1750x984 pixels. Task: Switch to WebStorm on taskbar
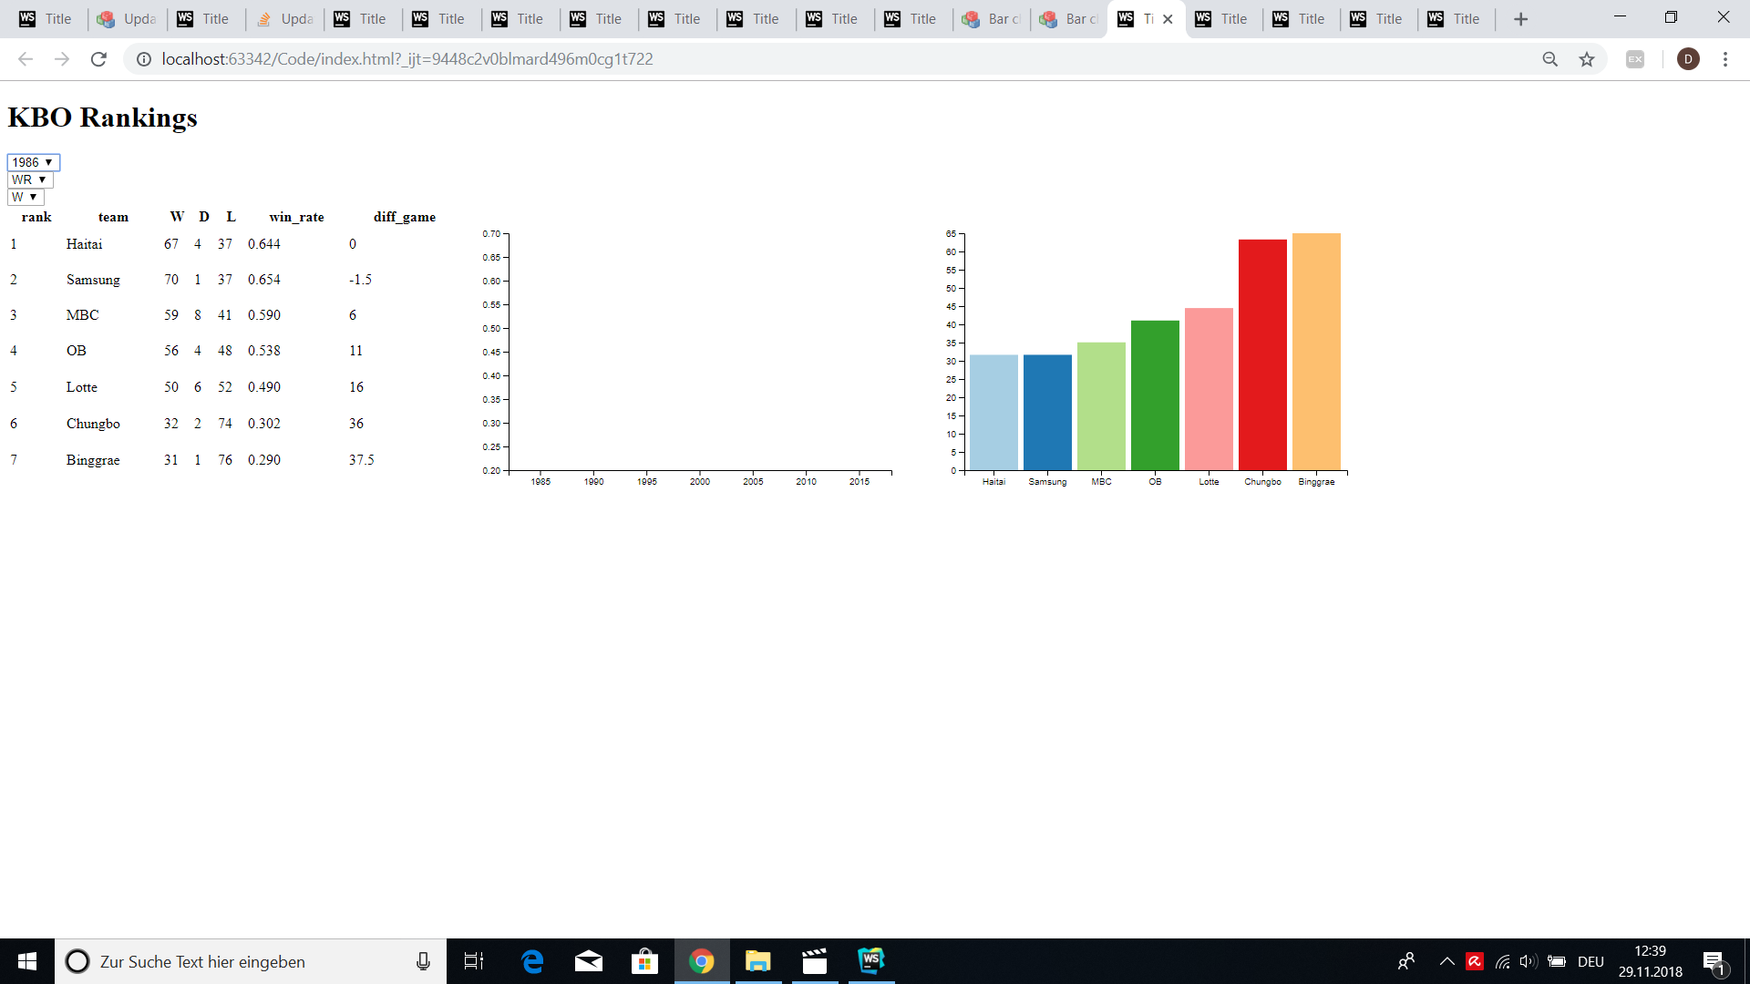click(871, 961)
